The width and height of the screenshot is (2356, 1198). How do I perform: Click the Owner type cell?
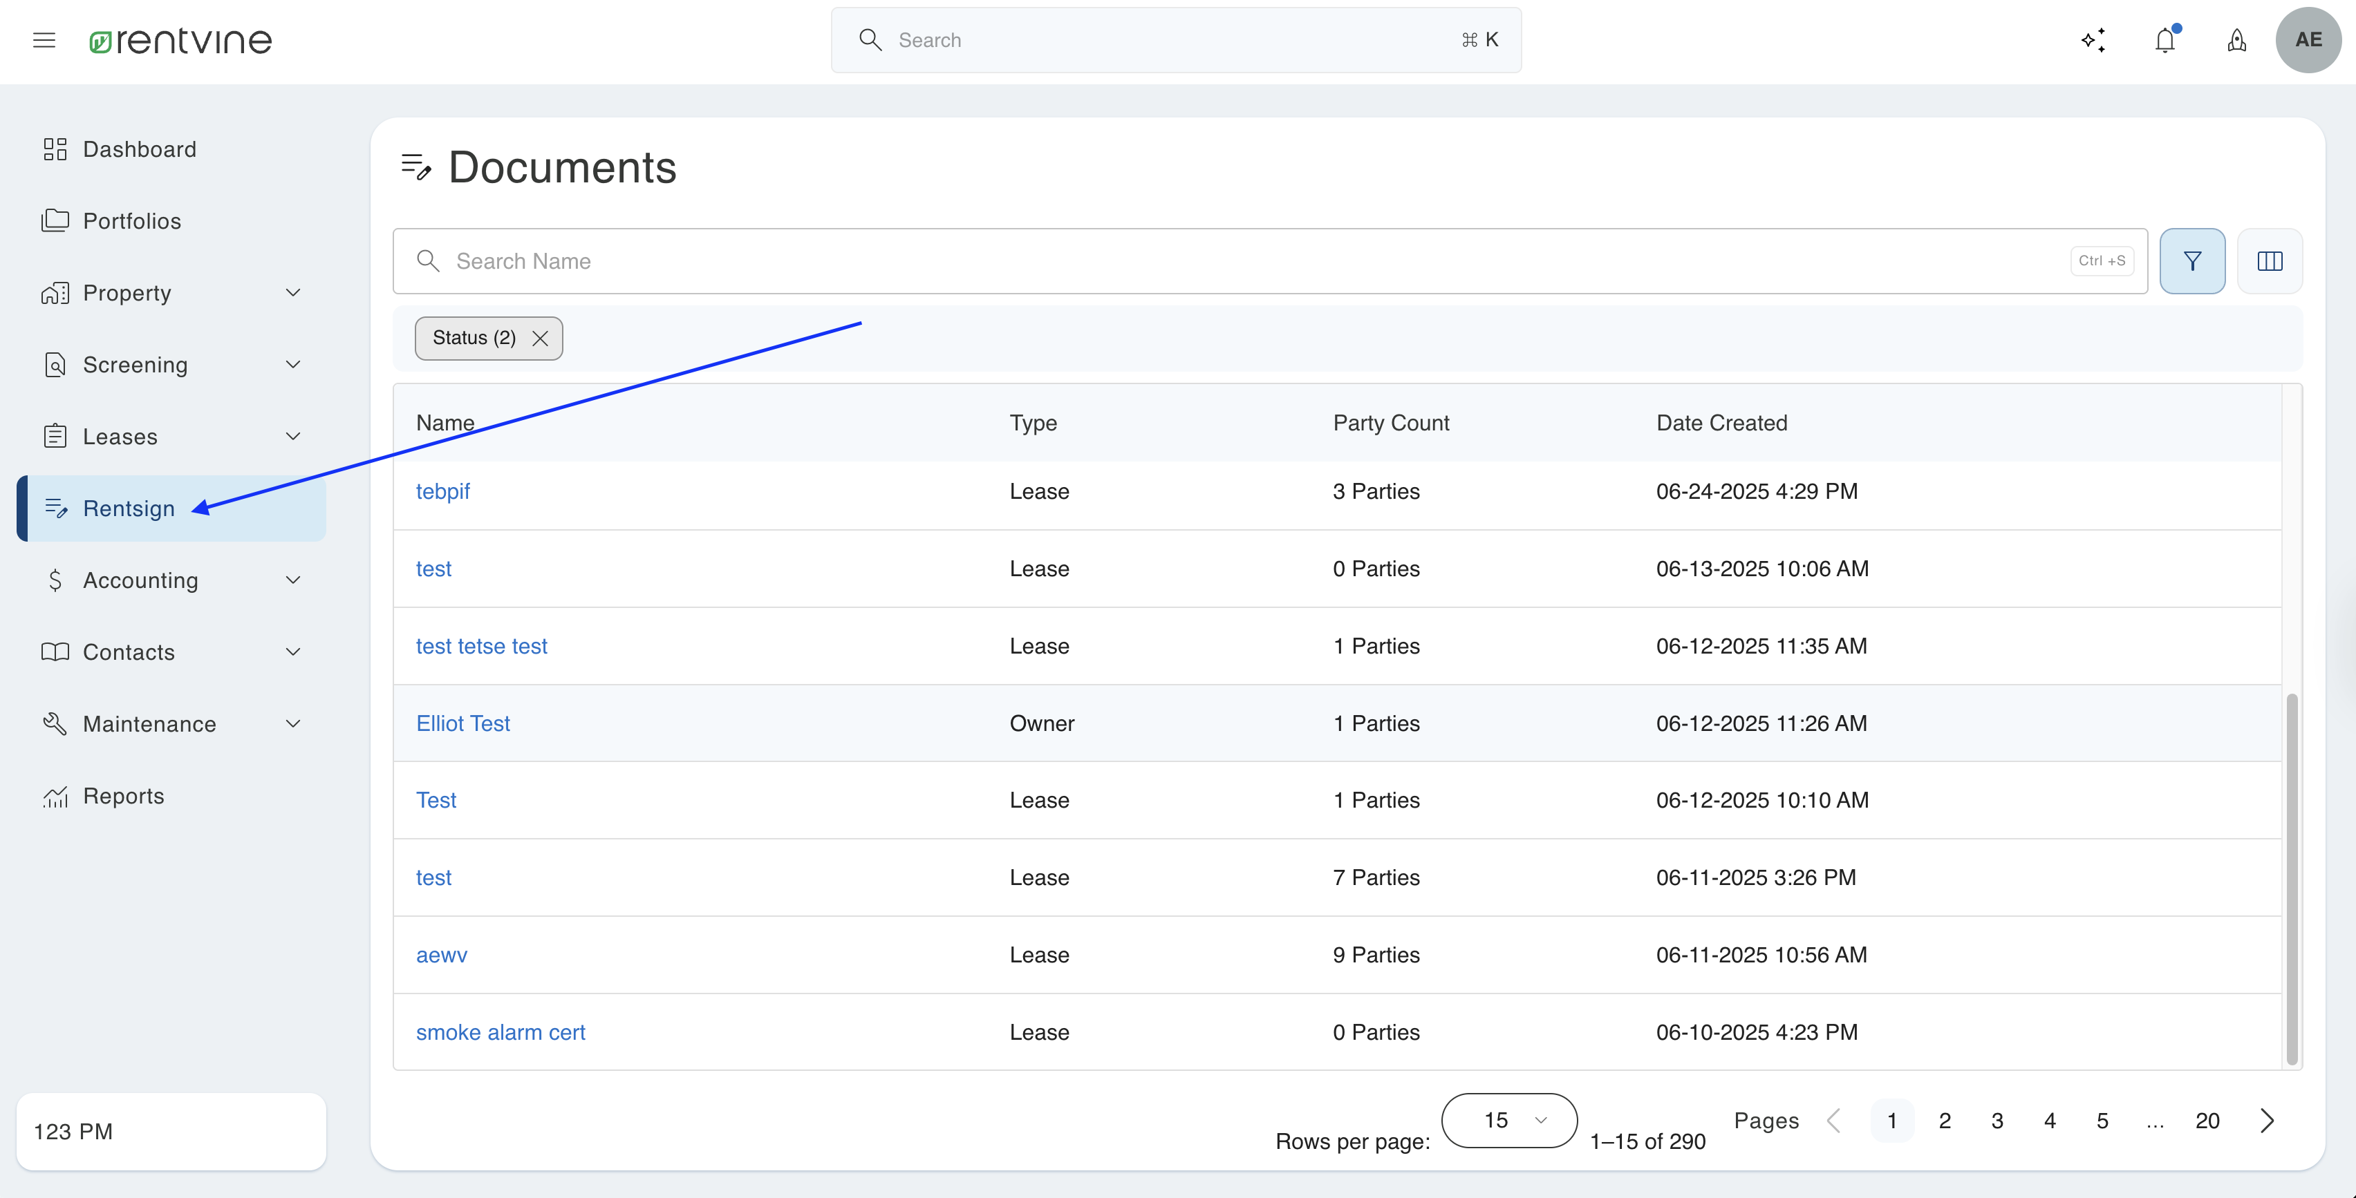(1042, 724)
